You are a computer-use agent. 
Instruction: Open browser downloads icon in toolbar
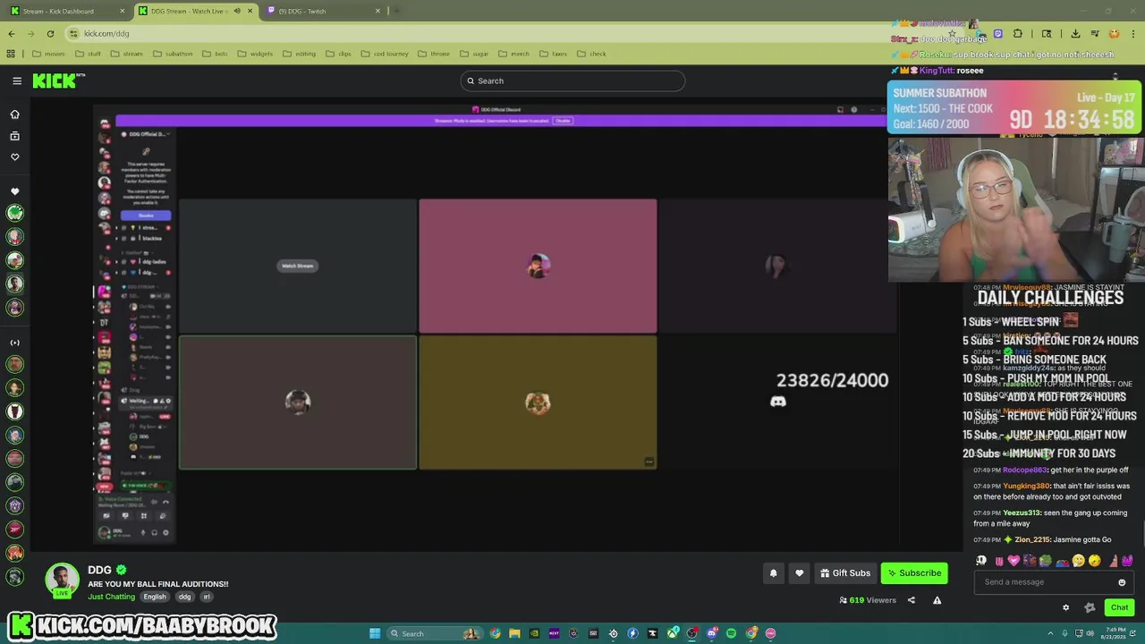(x=1075, y=33)
